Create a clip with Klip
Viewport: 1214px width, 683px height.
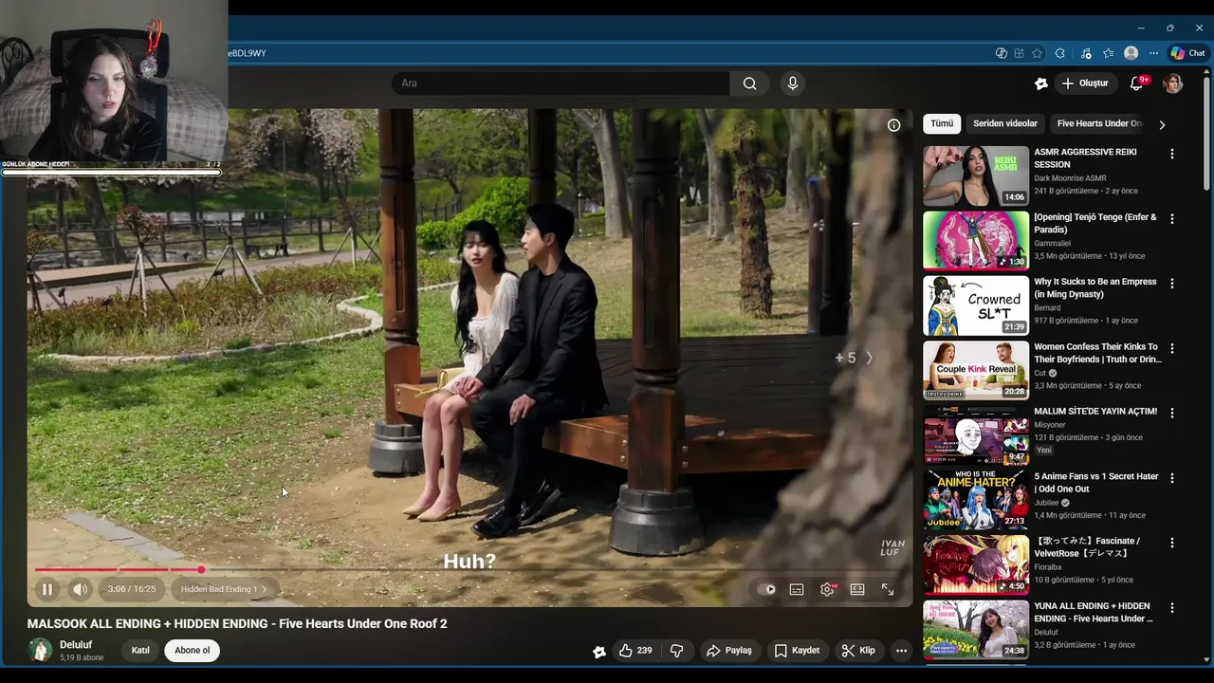[x=858, y=651]
